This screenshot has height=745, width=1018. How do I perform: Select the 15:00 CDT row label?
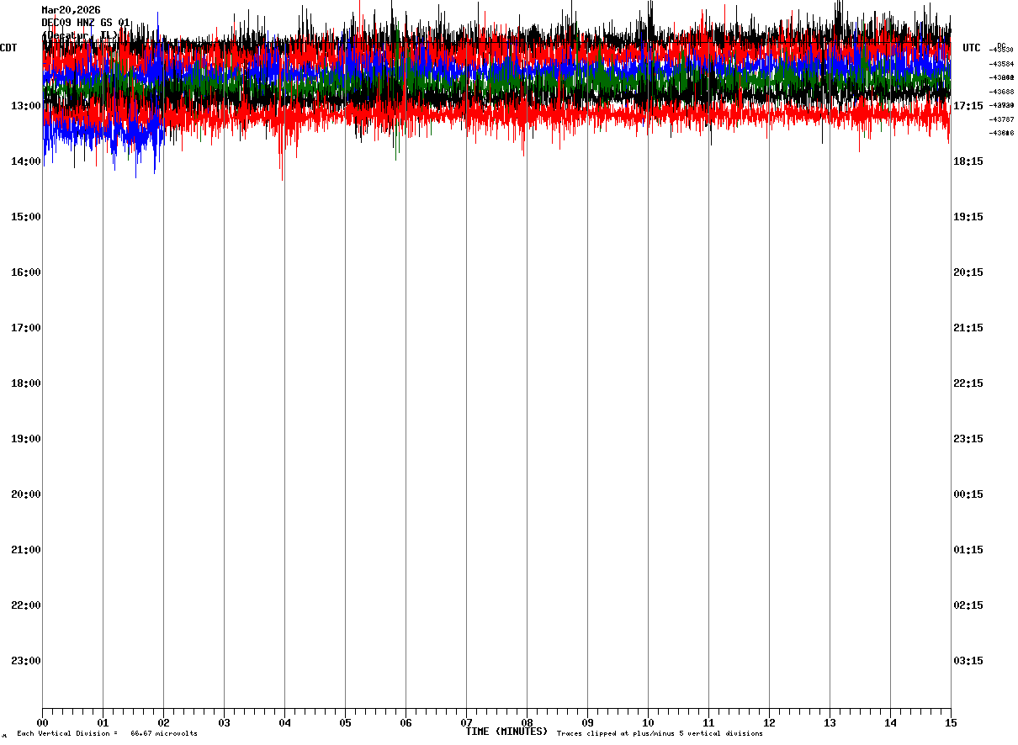click(x=25, y=217)
